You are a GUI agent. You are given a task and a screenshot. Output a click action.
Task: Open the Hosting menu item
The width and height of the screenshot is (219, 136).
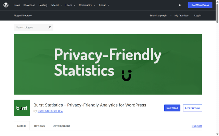pyautogui.click(x=43, y=5)
